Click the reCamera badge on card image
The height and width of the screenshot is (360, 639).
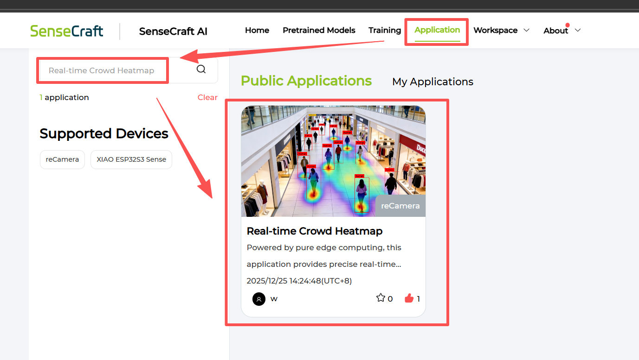click(x=400, y=206)
